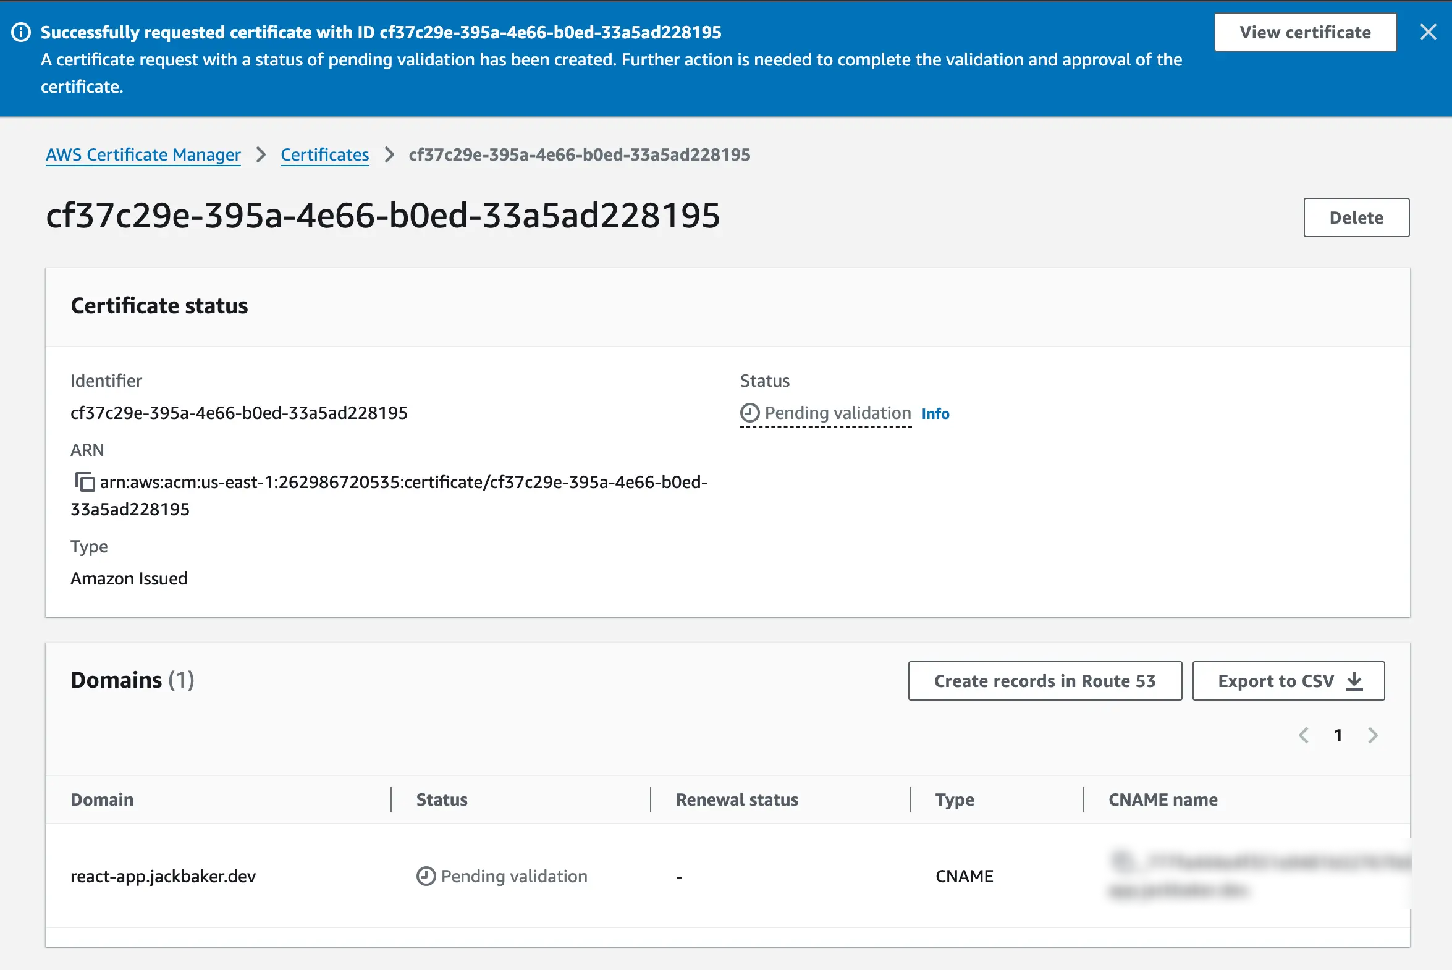This screenshot has height=970, width=1452.
Task: Click the pending clock icon in domain row
Action: 426,876
